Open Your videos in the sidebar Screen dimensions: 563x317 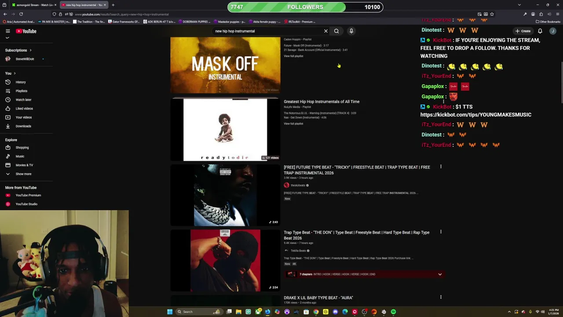pos(24,117)
